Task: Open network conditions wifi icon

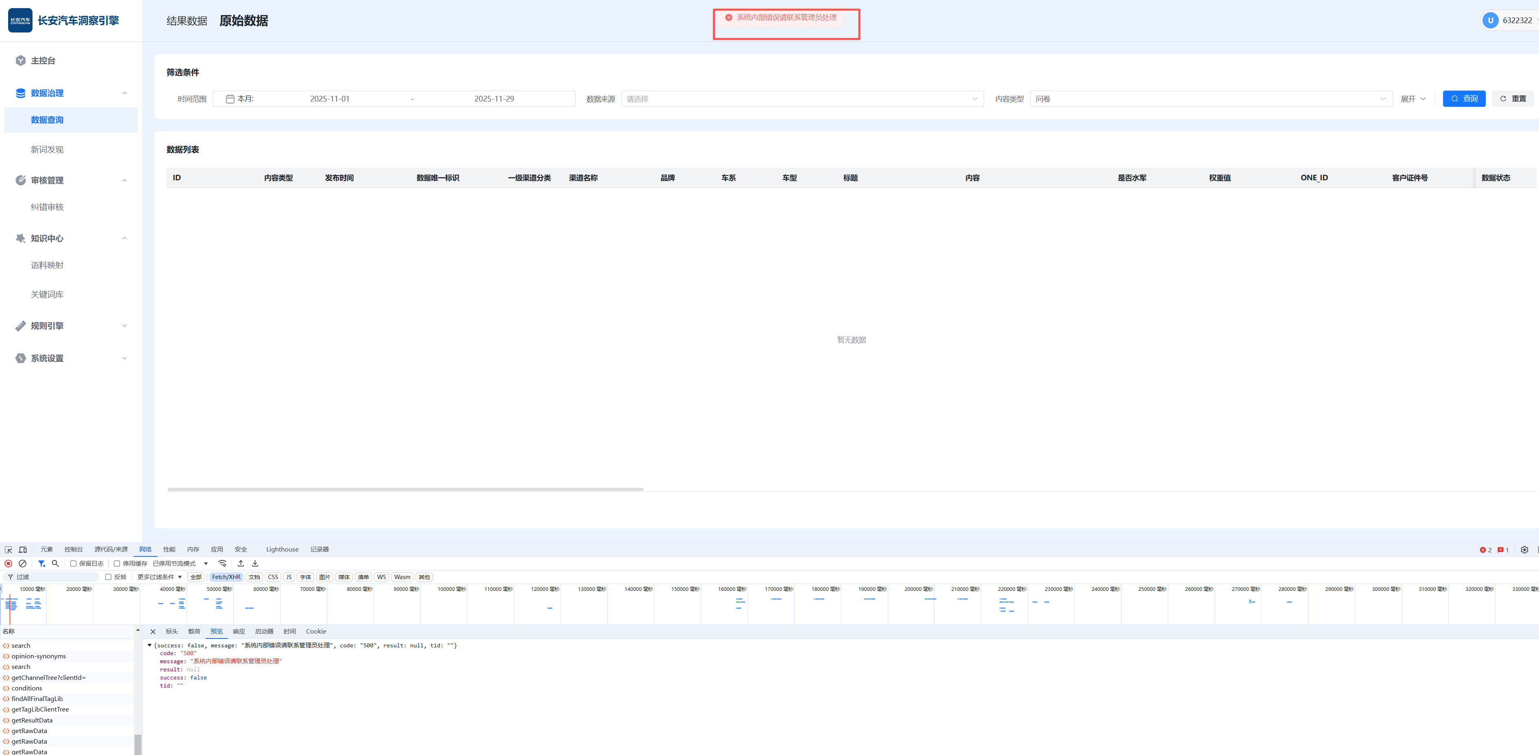Action: pos(222,563)
